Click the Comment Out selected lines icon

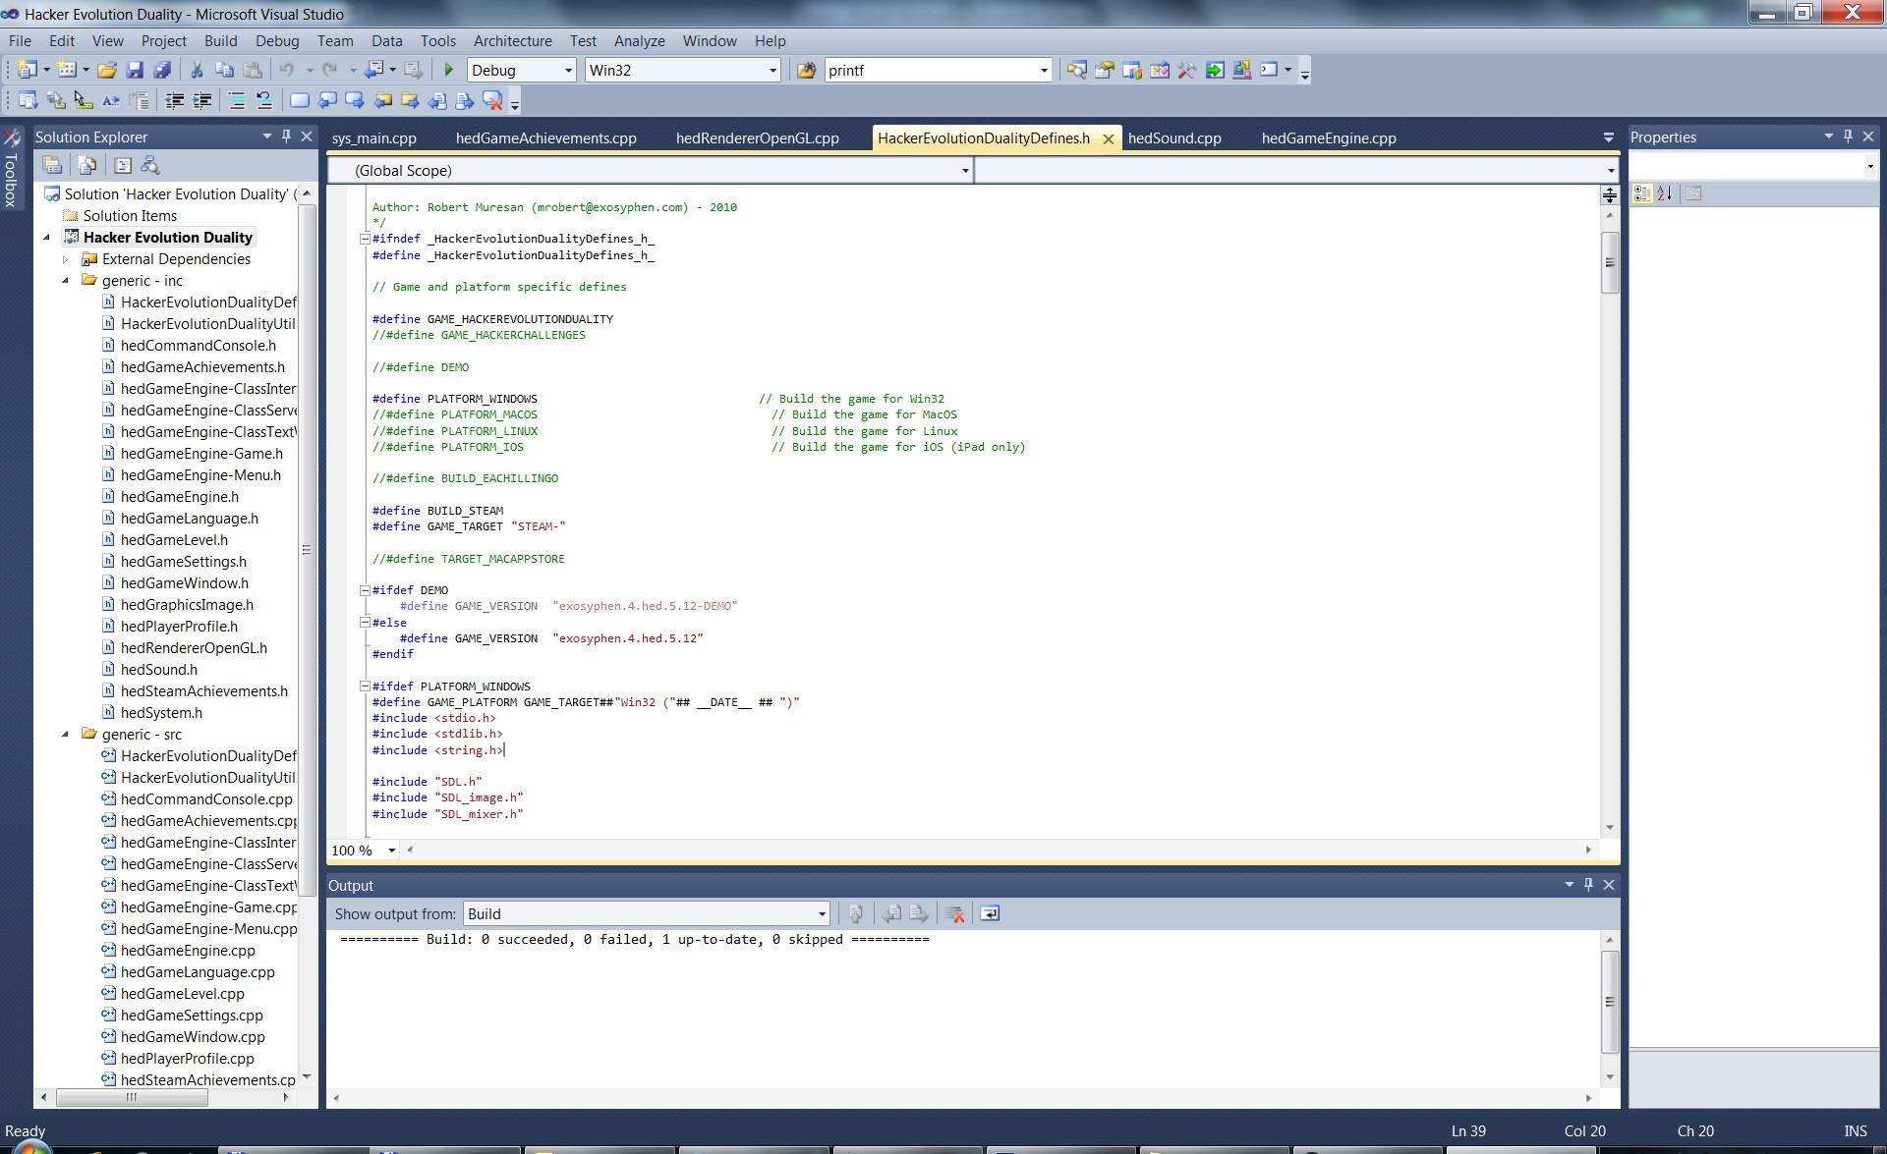tap(237, 100)
